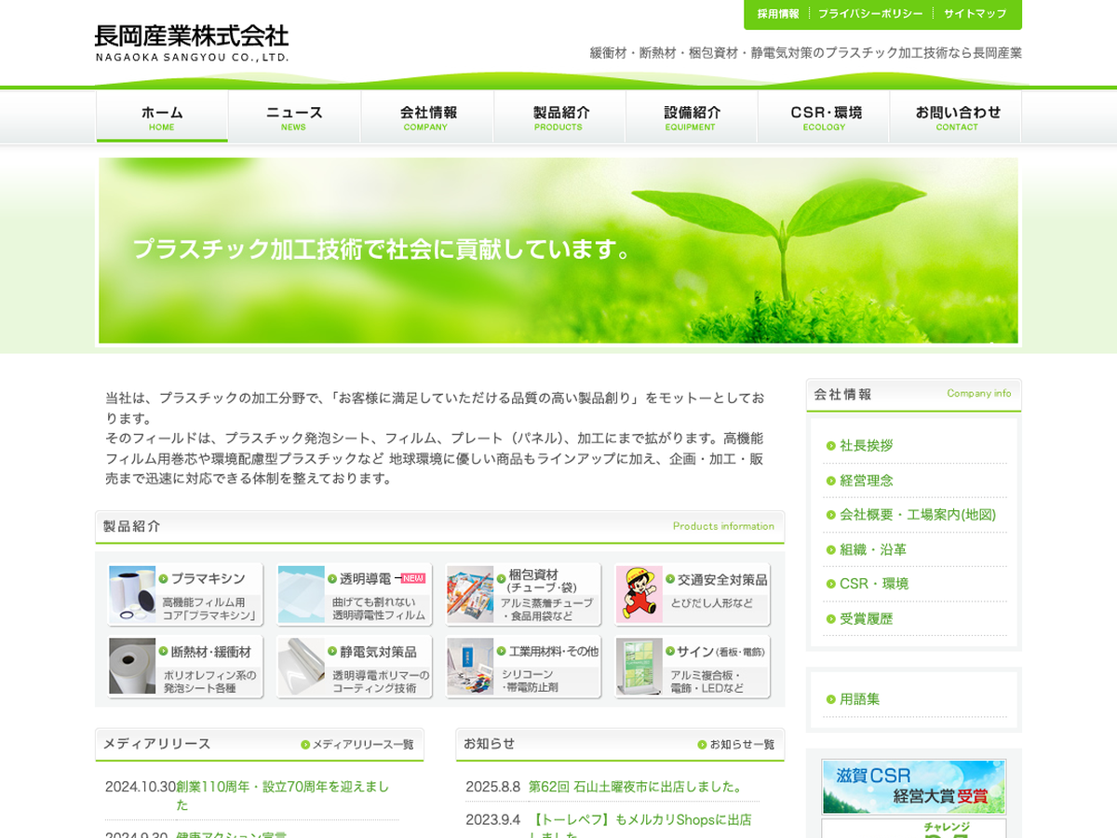Click the 採用情報 top link
The height and width of the screenshot is (838, 1117).
click(778, 14)
